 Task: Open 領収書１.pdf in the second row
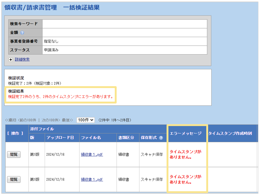tap(92, 179)
